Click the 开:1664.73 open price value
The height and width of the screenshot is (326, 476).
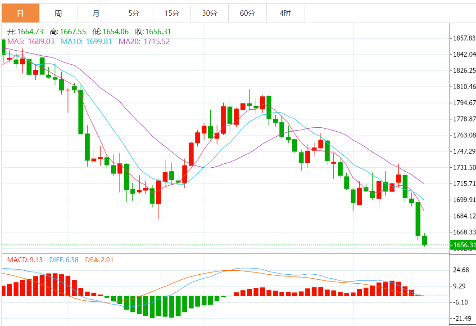click(x=25, y=31)
